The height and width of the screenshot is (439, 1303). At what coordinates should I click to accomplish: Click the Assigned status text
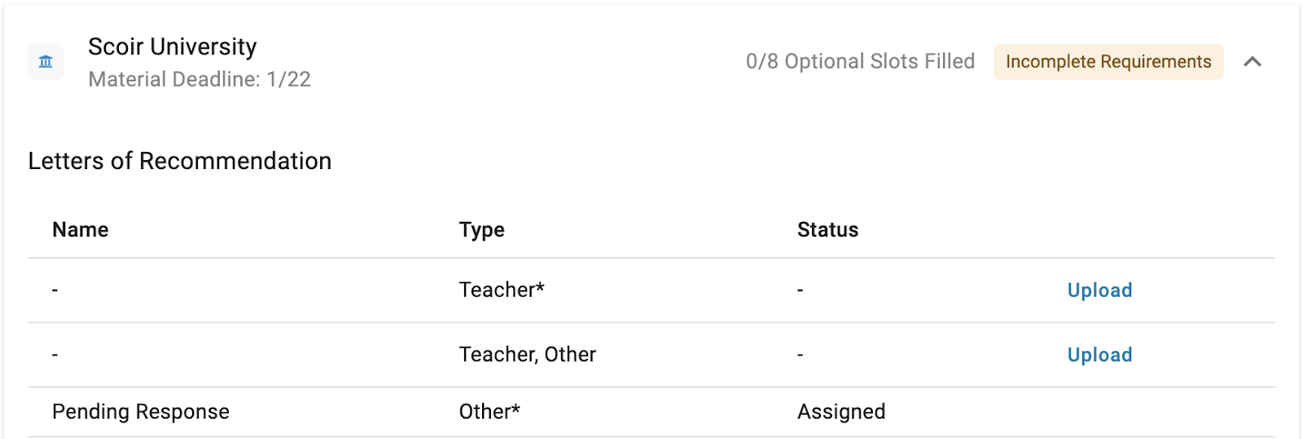click(840, 412)
